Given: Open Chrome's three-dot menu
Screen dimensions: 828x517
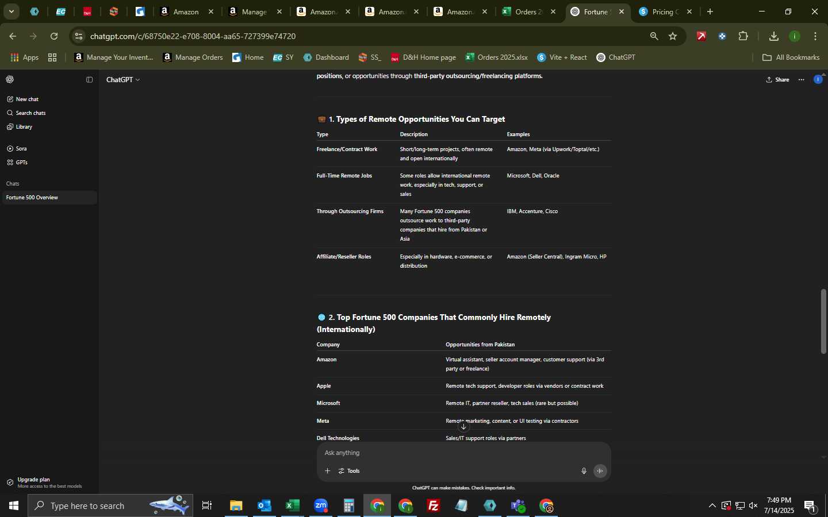Looking at the screenshot, I should [815, 36].
